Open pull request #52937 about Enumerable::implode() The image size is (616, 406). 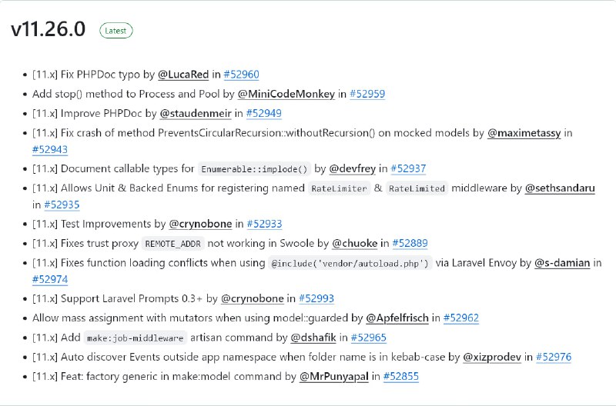(408, 168)
